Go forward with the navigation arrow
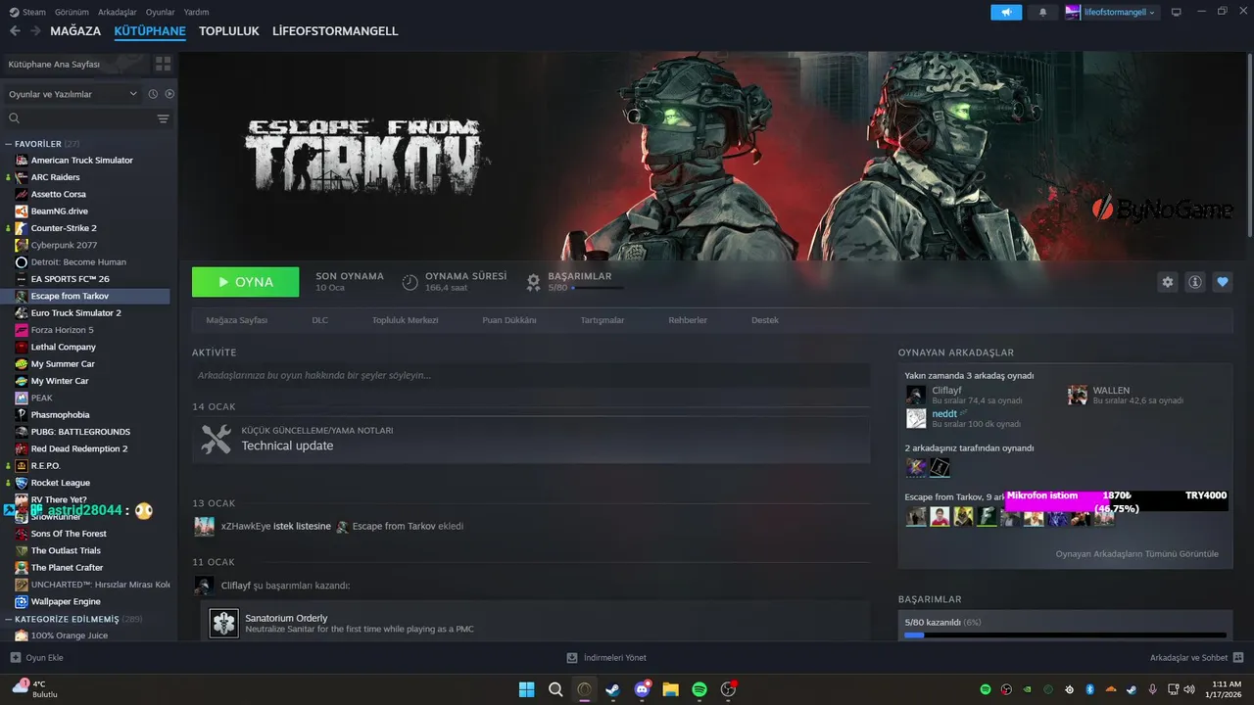This screenshot has width=1254, height=705. pos(35,31)
